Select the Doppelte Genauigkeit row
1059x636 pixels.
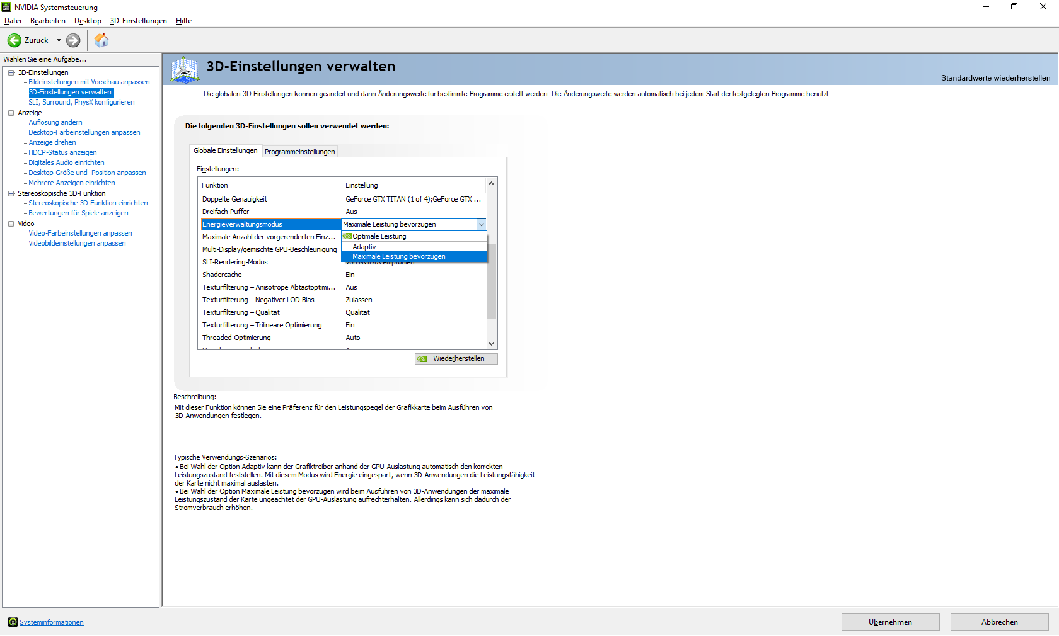[342, 199]
